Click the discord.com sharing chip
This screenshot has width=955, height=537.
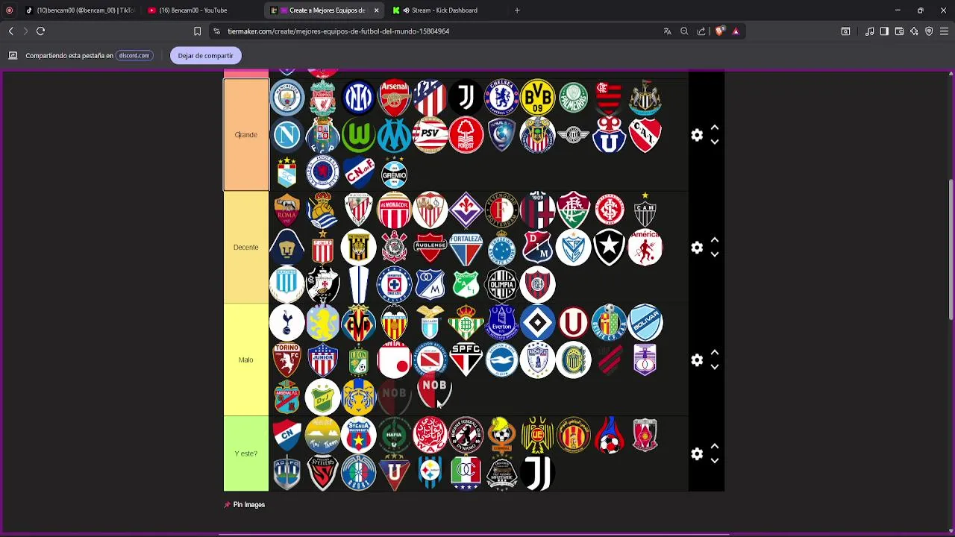(134, 55)
